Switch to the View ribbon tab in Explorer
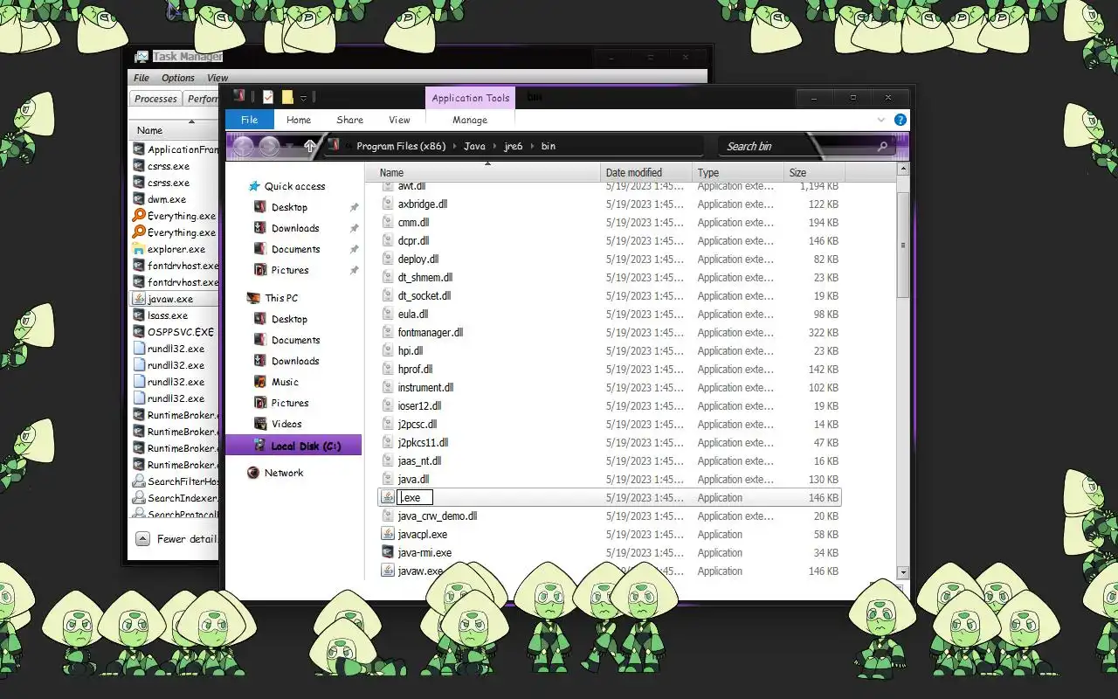Viewport: 1118px width, 699px height. 400,120
